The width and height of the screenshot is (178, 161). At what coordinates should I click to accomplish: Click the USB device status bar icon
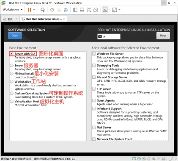coord(163,159)
